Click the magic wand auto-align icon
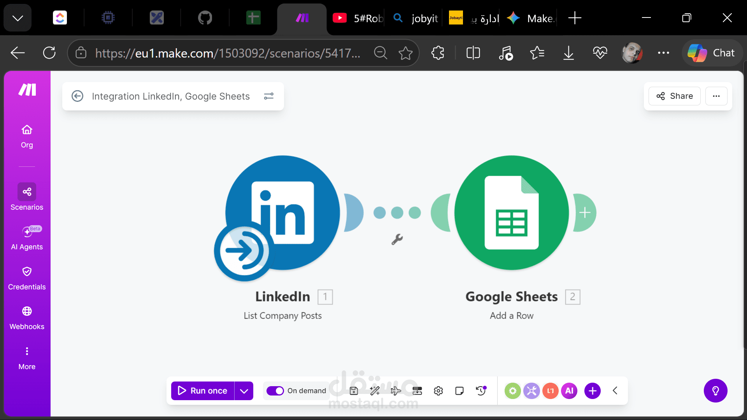The height and width of the screenshot is (420, 747). coord(375,390)
